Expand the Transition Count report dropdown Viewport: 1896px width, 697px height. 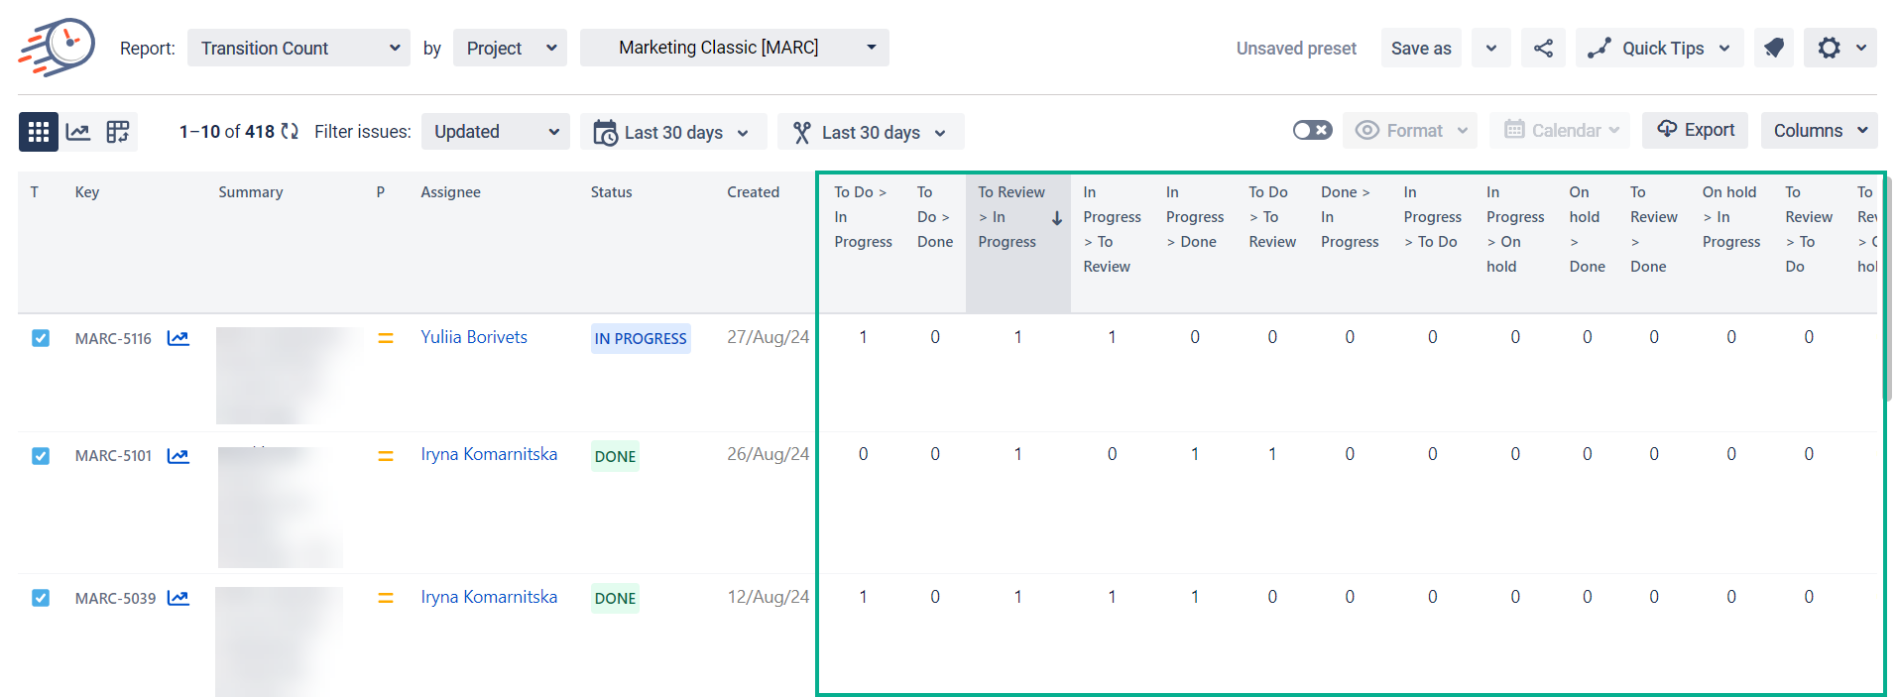[x=298, y=49]
